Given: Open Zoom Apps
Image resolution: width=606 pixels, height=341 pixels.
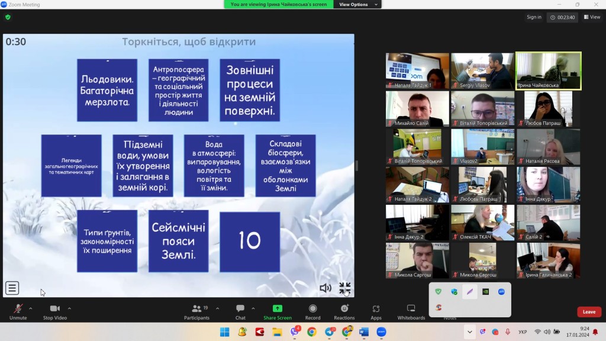Looking at the screenshot, I should coord(376,309).
